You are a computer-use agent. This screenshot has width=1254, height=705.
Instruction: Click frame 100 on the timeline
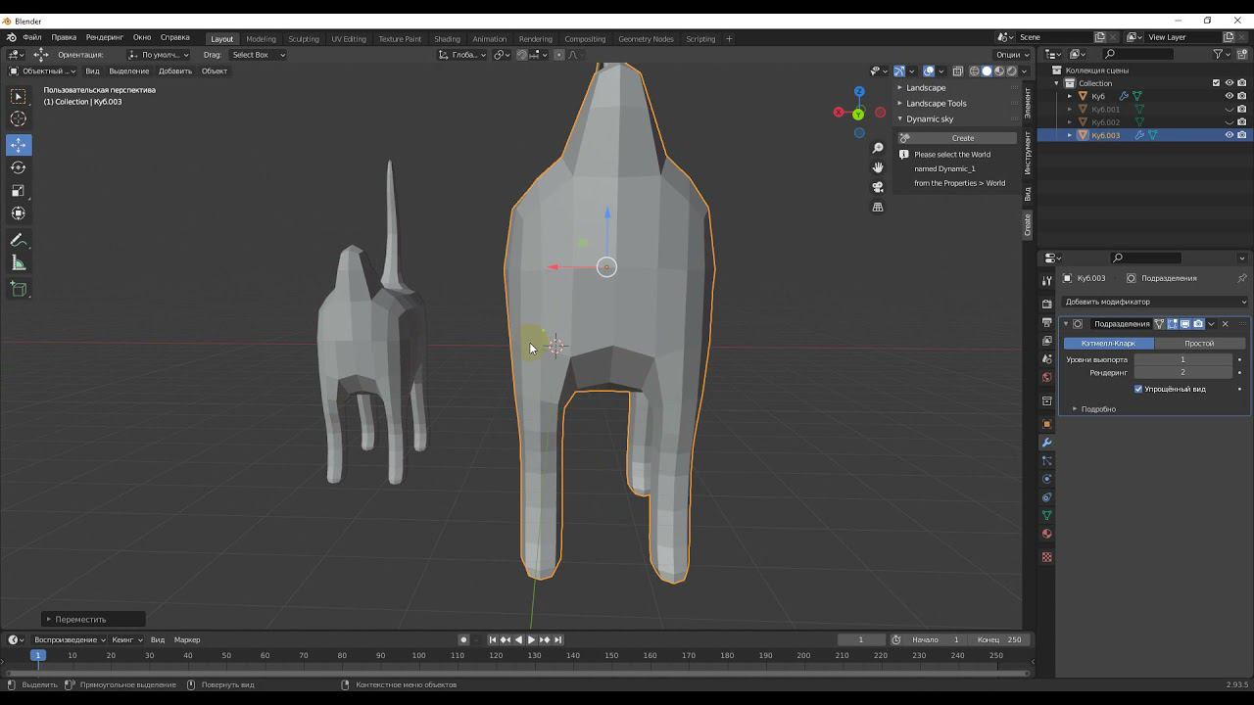click(419, 655)
